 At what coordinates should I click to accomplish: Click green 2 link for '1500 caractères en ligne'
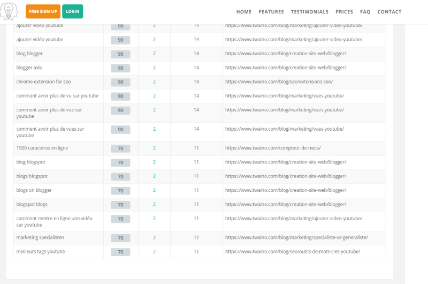[154, 148]
